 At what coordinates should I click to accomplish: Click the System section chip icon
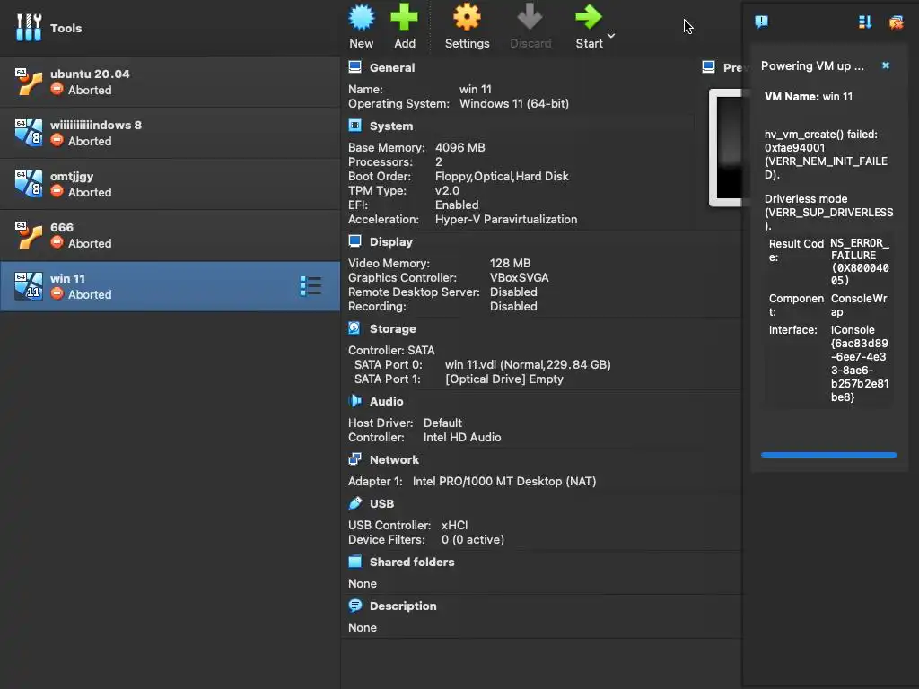click(354, 126)
